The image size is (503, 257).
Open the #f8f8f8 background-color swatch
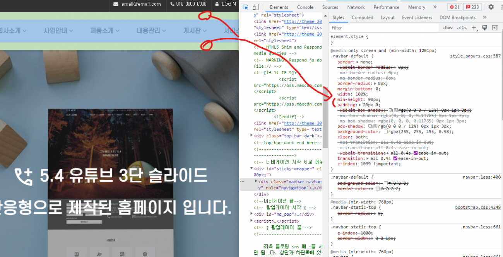pyautogui.click(x=386, y=183)
